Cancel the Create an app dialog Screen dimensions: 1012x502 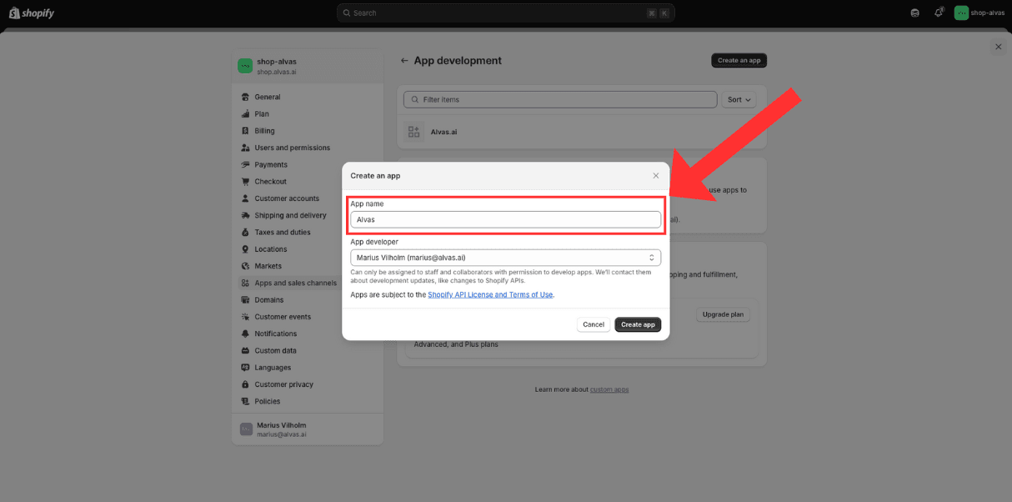[x=594, y=324]
